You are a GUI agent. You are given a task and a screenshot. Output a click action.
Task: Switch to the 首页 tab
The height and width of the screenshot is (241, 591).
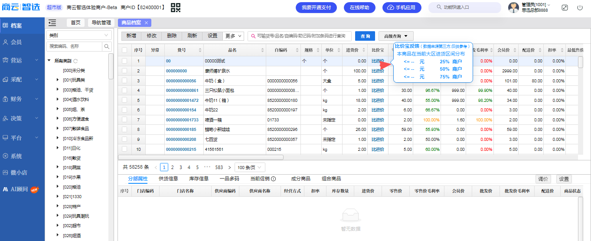click(x=75, y=23)
